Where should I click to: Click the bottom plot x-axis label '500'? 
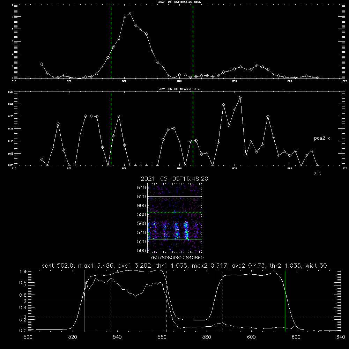[28, 337]
